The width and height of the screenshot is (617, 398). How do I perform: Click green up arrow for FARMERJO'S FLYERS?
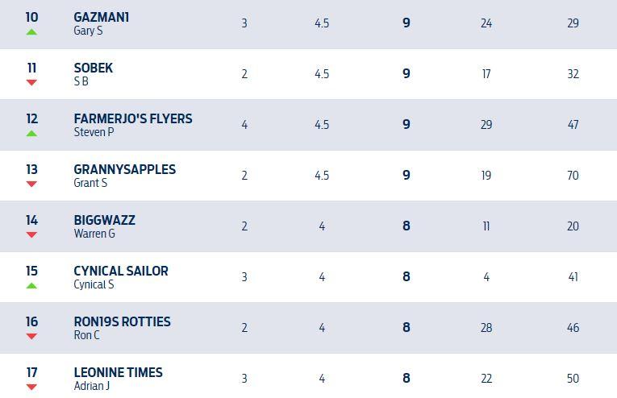[x=31, y=133]
